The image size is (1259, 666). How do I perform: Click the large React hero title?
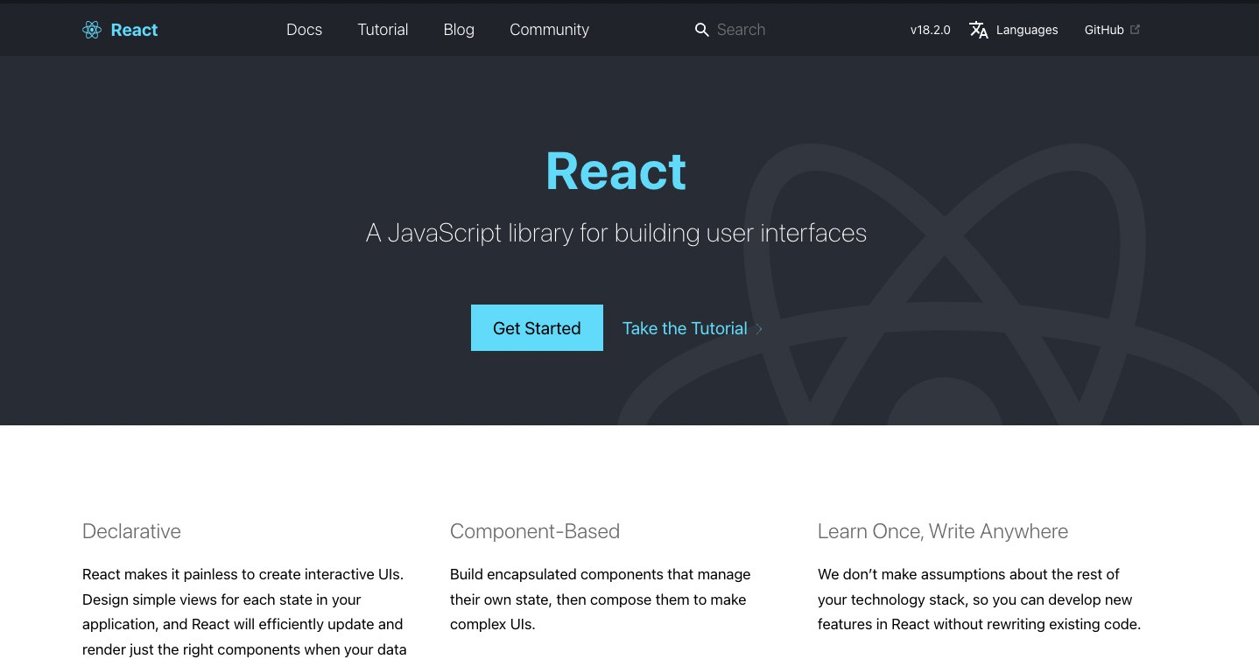point(615,171)
